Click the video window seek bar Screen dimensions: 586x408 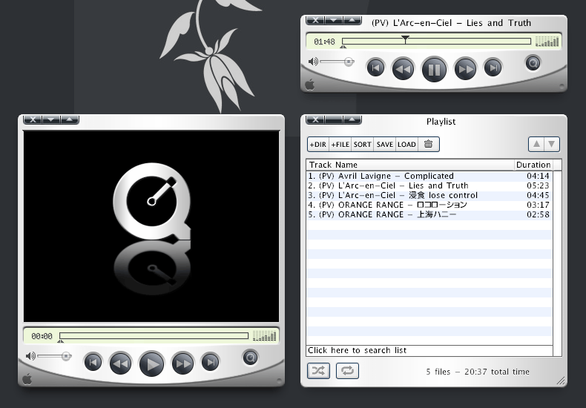(154, 336)
